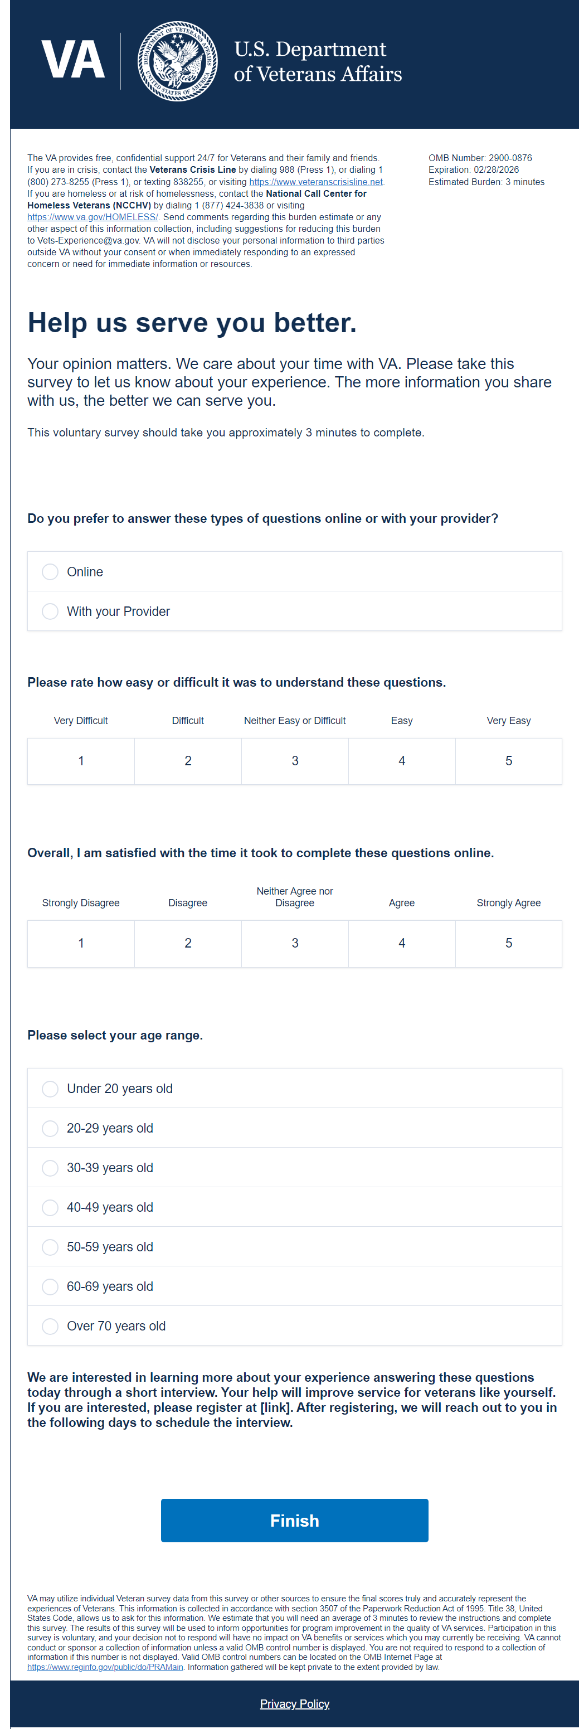
Task: Choose 30-39 years old age range
Action: pyautogui.click(x=50, y=1168)
